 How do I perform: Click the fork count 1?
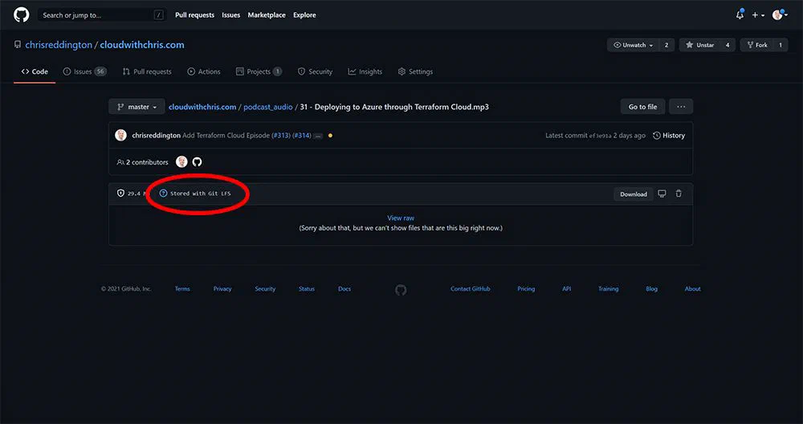click(x=781, y=45)
